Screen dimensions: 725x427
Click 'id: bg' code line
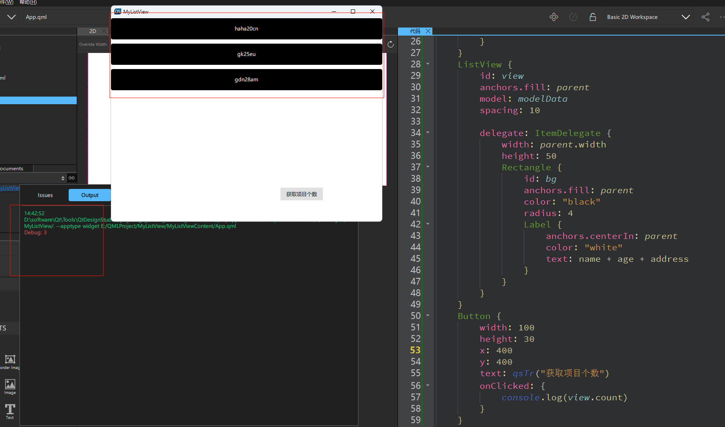tap(540, 179)
